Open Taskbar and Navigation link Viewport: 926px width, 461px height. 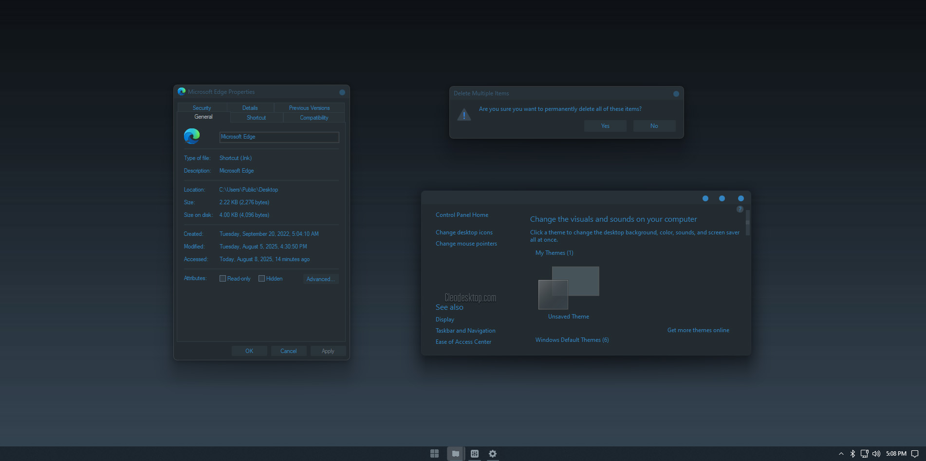[465, 331]
